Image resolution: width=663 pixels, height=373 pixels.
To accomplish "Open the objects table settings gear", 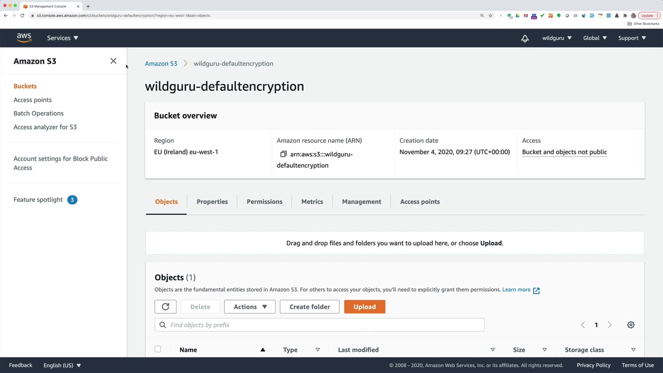I will (x=630, y=325).
